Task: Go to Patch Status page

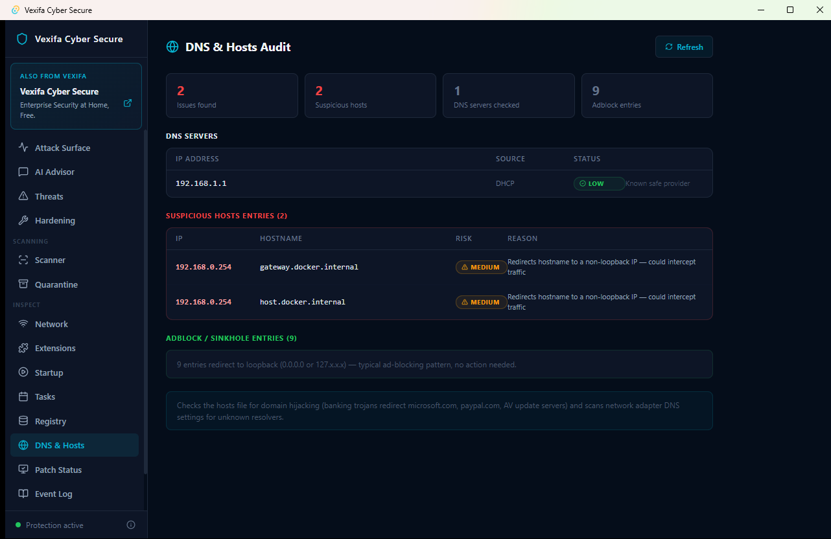Action: pos(75,470)
